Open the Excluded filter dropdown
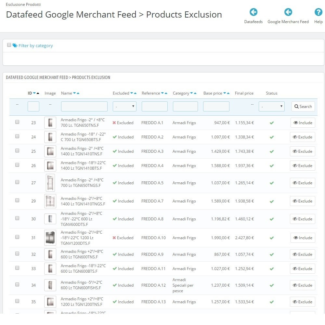The width and height of the screenshot is (325, 325). click(124, 106)
